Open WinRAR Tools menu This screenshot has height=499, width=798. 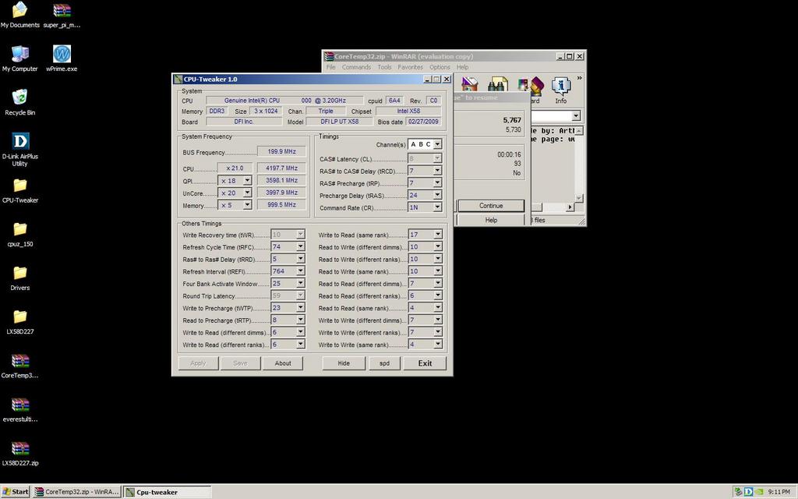point(384,67)
